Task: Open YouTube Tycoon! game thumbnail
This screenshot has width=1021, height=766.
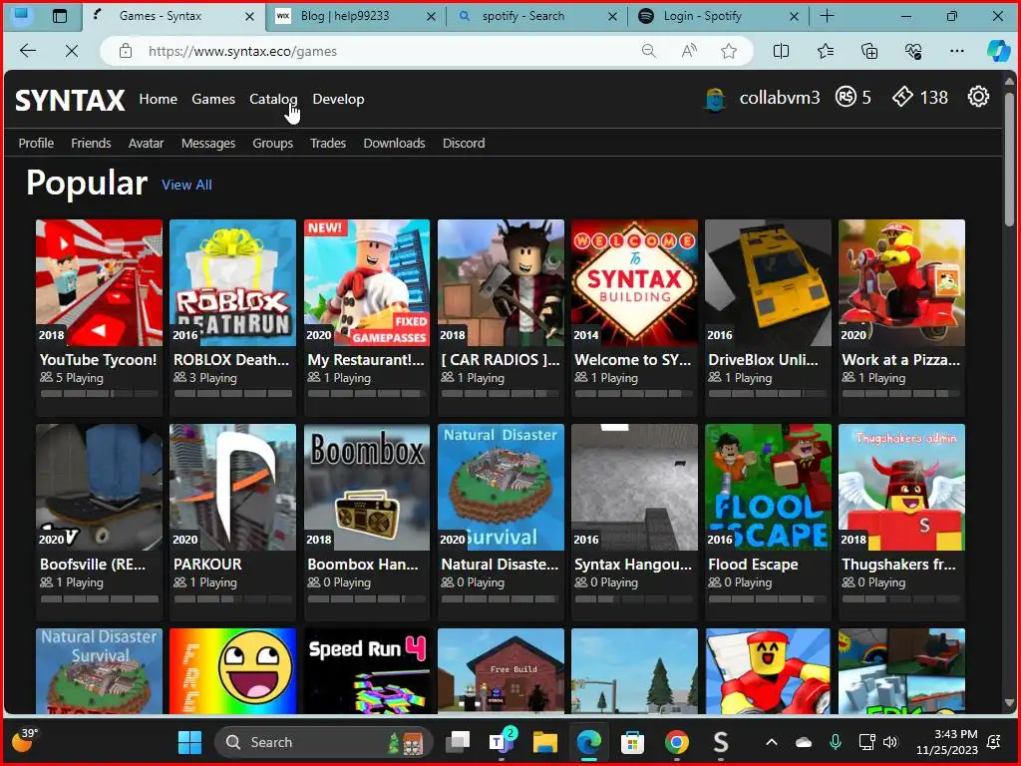Action: pyautogui.click(x=99, y=282)
